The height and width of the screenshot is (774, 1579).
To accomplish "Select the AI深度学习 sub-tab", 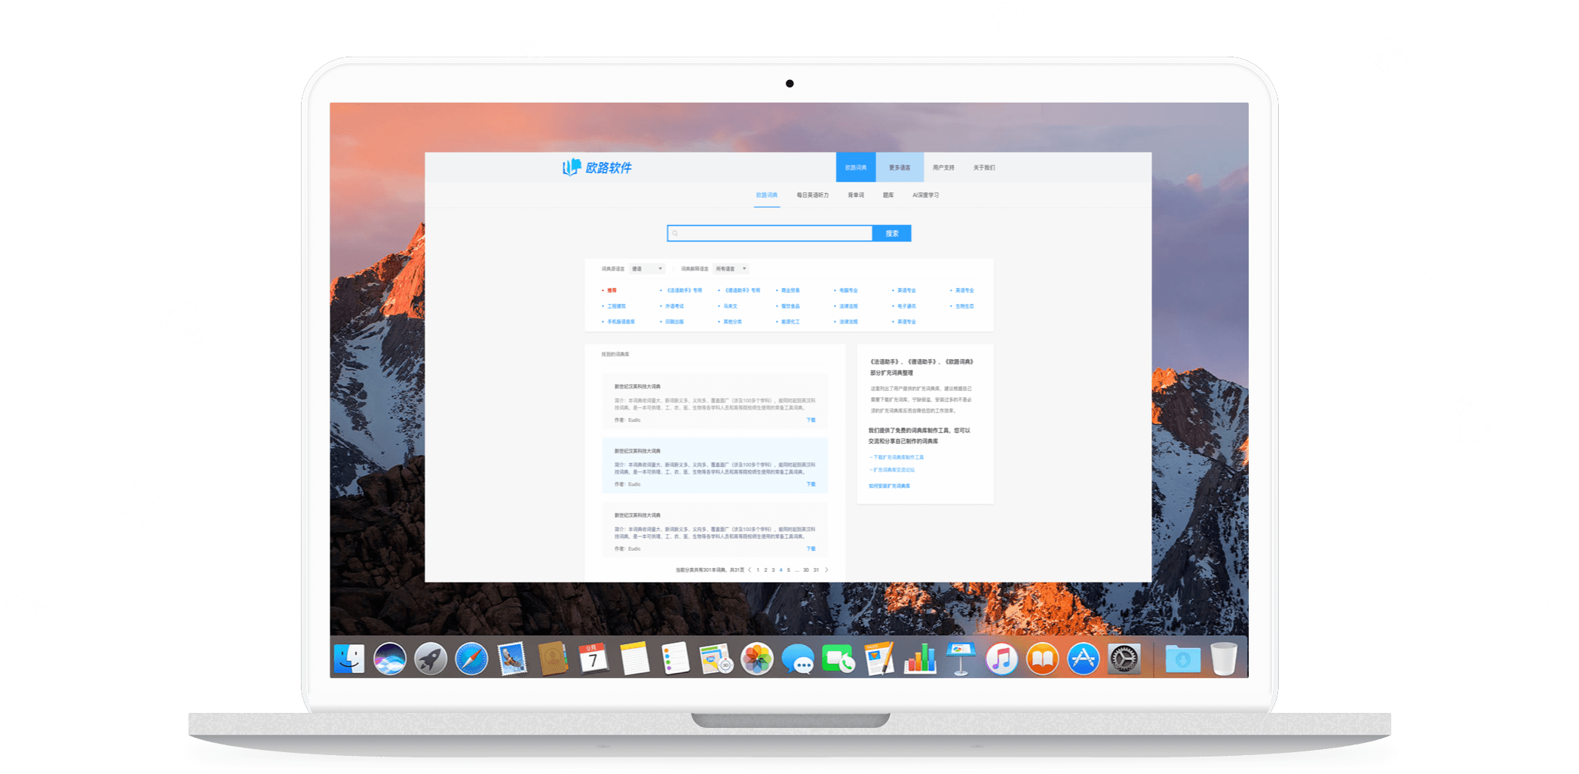I will pyautogui.click(x=926, y=195).
